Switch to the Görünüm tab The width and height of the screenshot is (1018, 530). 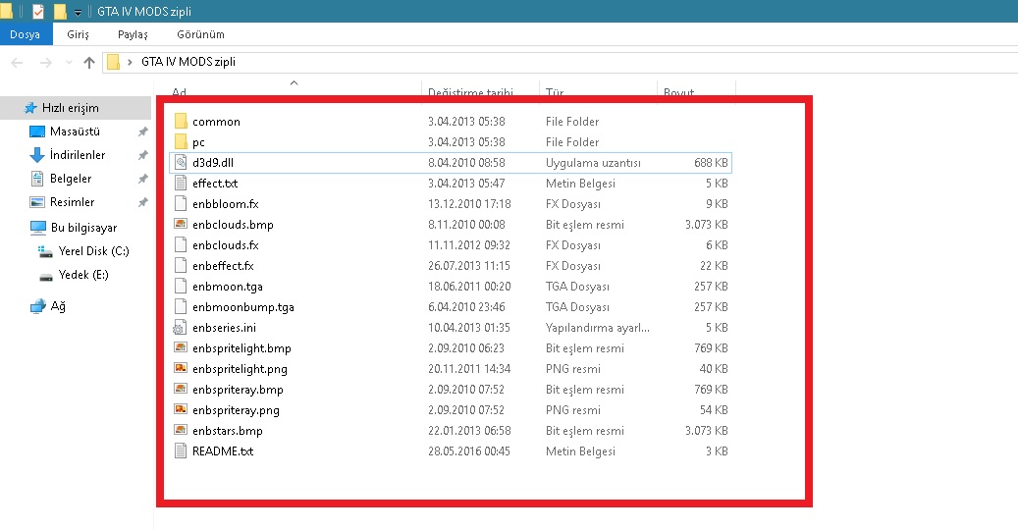point(200,34)
